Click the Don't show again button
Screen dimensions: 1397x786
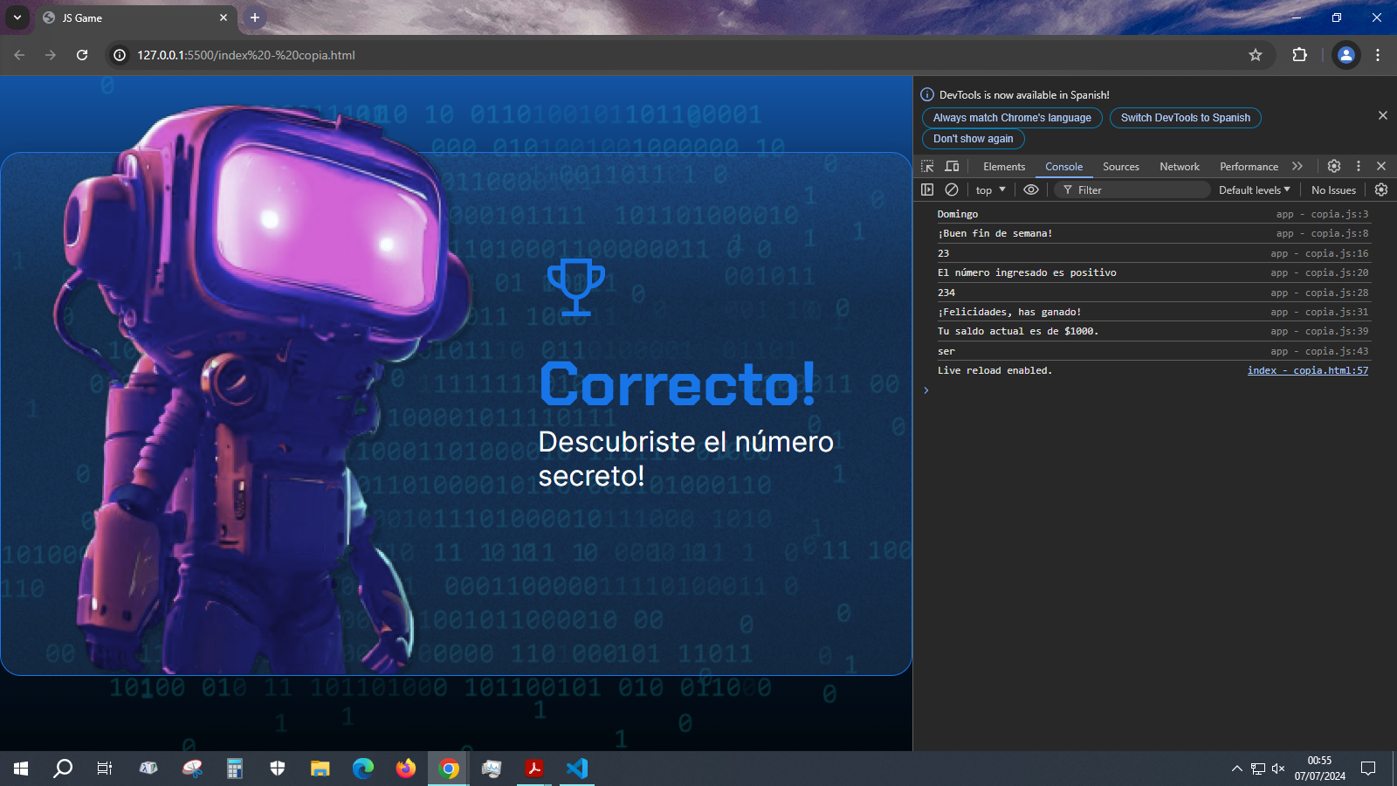click(x=974, y=139)
